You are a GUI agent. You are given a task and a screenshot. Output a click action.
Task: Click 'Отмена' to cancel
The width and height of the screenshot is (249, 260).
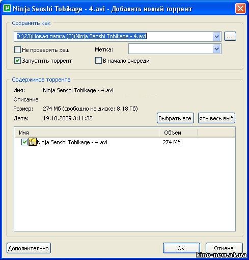[224, 248]
